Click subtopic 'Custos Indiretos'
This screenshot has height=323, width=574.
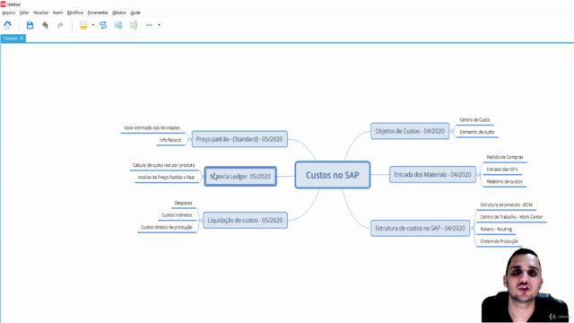[x=177, y=215]
